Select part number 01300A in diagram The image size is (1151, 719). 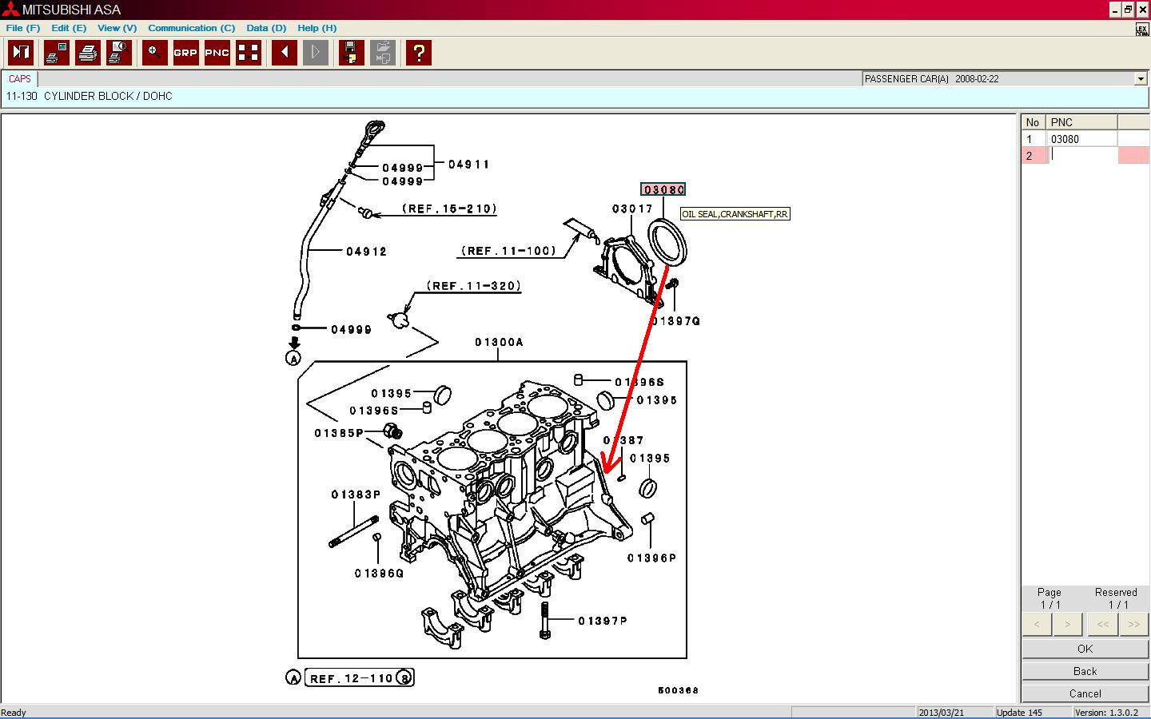[x=500, y=342]
